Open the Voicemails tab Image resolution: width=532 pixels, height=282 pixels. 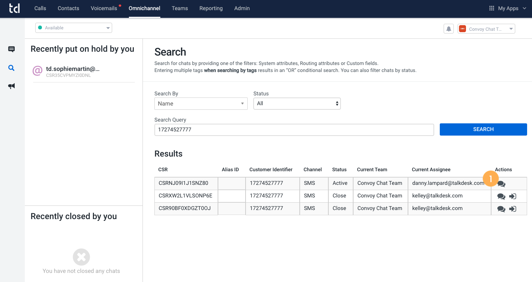pyautogui.click(x=104, y=8)
